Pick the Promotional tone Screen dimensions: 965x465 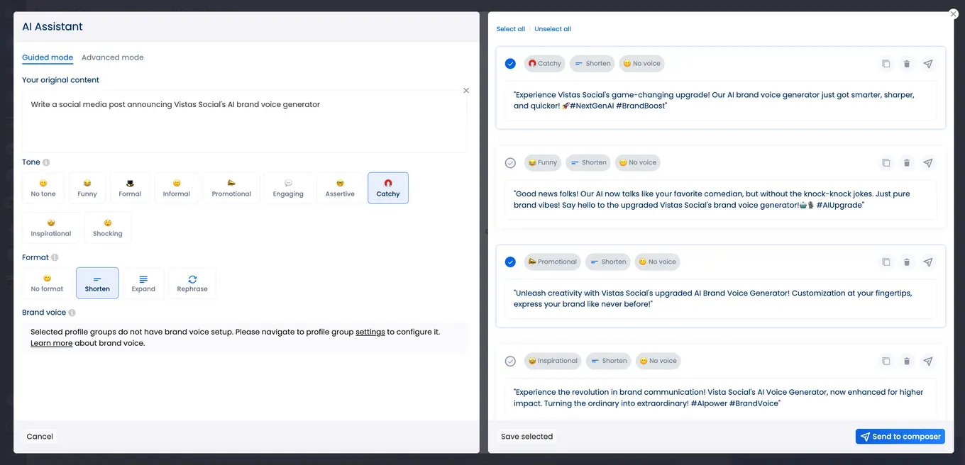231,188
